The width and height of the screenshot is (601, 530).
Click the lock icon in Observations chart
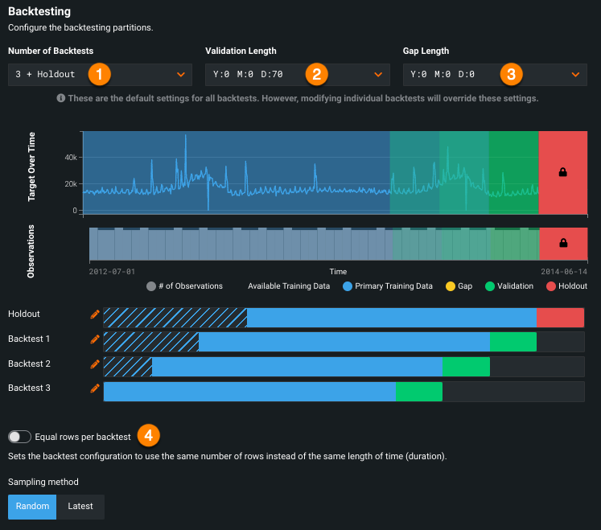pyautogui.click(x=562, y=243)
